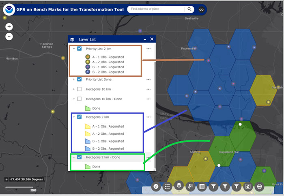Collapse the Hexagons 2 km legend
The width and height of the screenshot is (284, 196).
(x=73, y=117)
